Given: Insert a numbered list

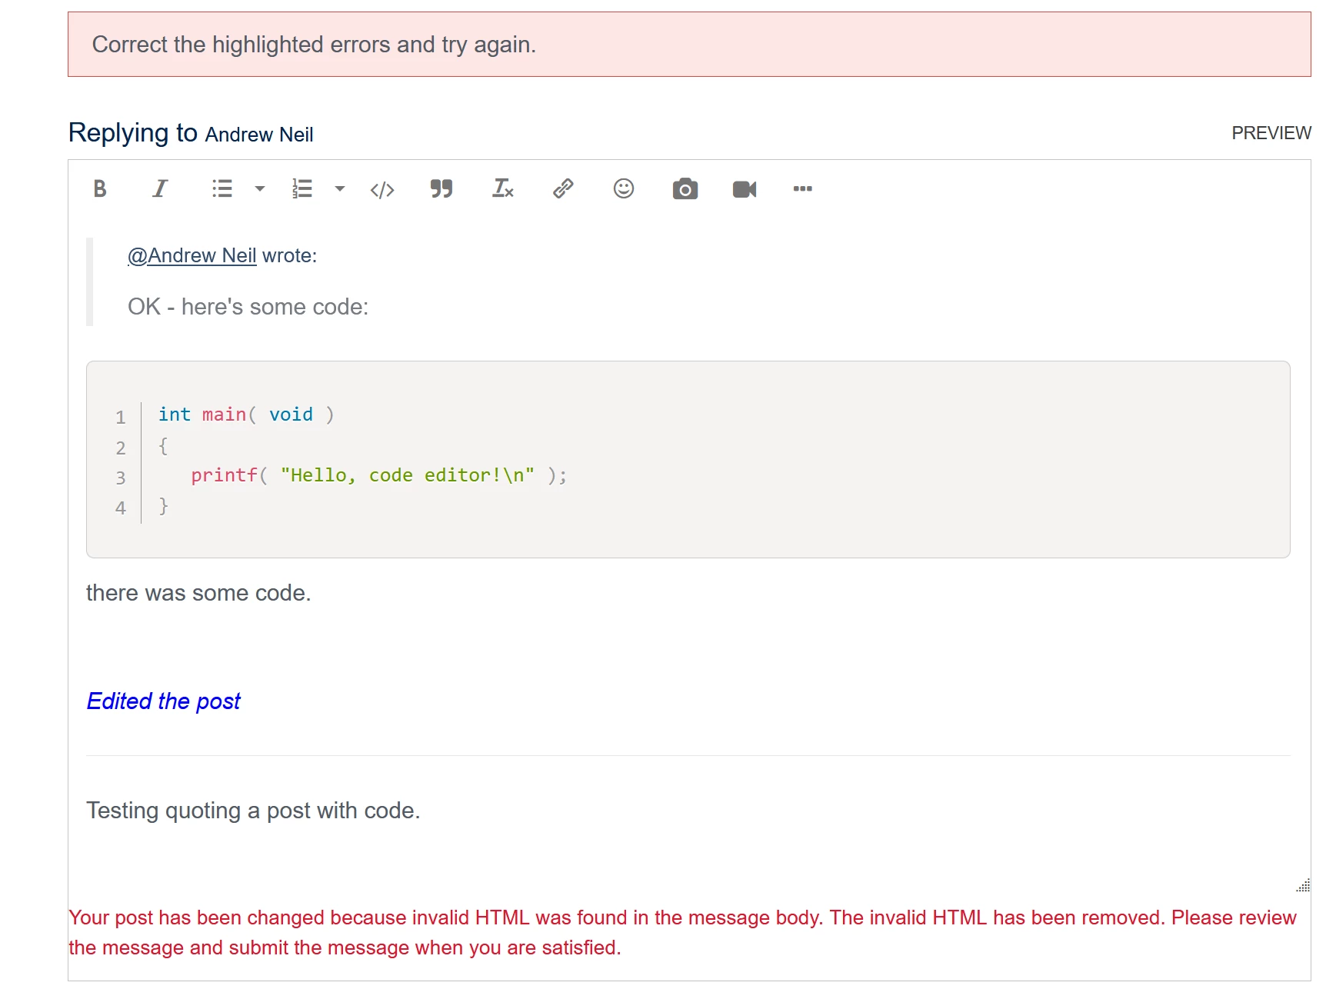Looking at the screenshot, I should (302, 188).
